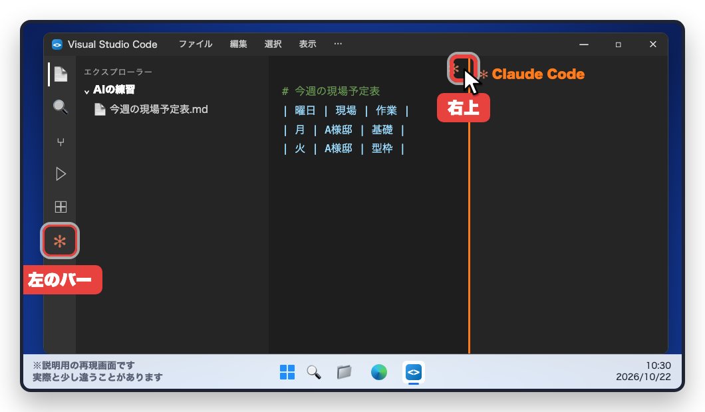The width and height of the screenshot is (705, 412).
Task: Open the Explorer view in activity bar
Action: 61,74
